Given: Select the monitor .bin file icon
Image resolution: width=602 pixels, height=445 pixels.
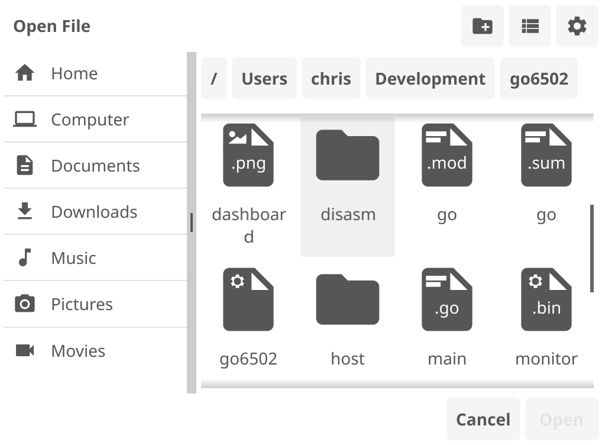Looking at the screenshot, I should pyautogui.click(x=546, y=299).
